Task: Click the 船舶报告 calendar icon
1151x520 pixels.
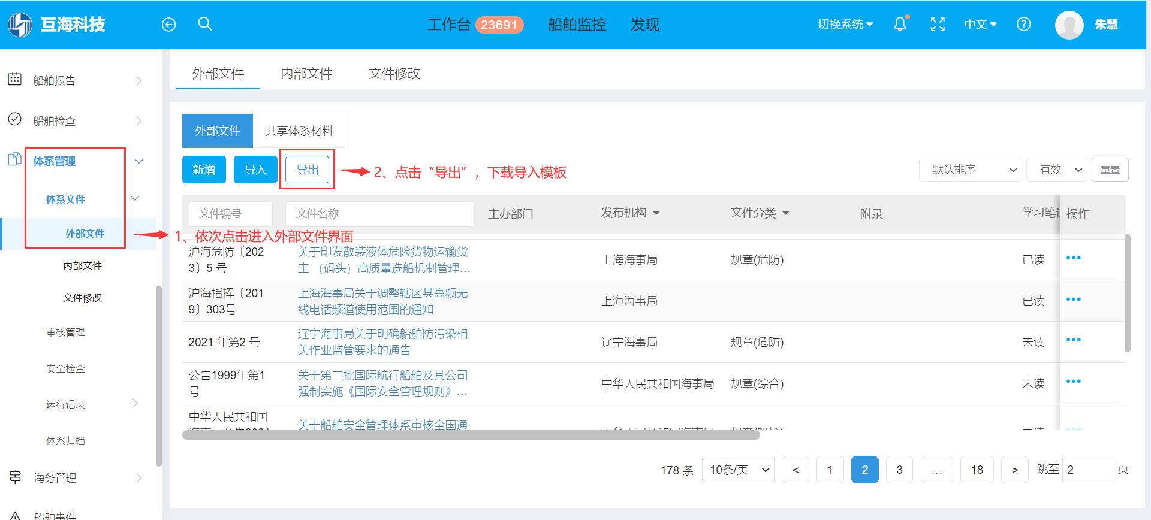Action: click(15, 79)
